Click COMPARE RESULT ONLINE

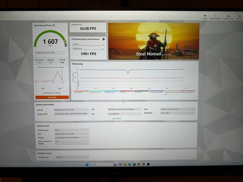[x=51, y=93]
